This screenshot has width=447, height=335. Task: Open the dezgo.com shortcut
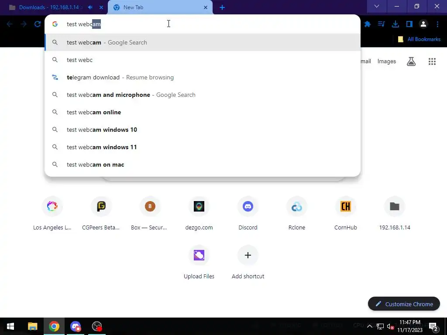pos(199,213)
